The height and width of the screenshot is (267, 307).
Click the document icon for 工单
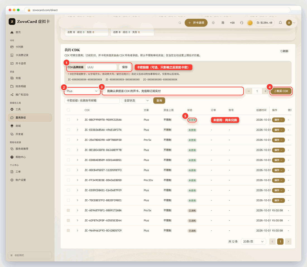click(x=12, y=172)
